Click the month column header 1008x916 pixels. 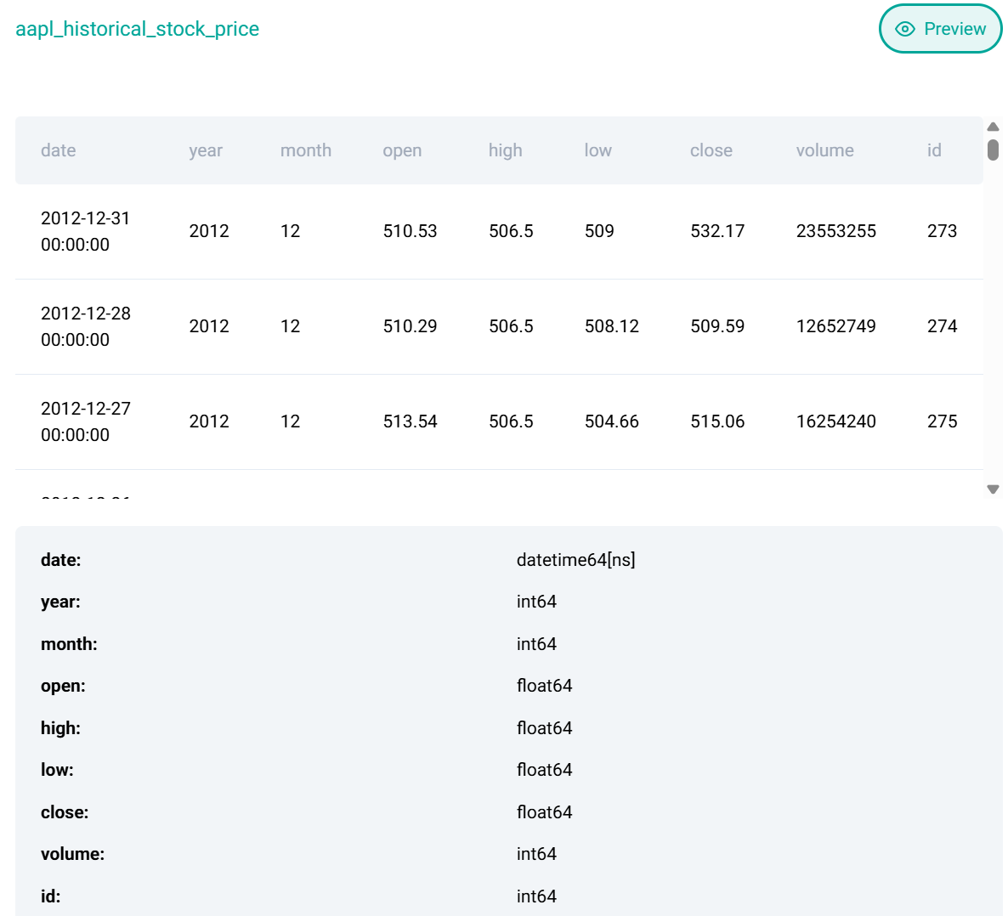coord(306,150)
